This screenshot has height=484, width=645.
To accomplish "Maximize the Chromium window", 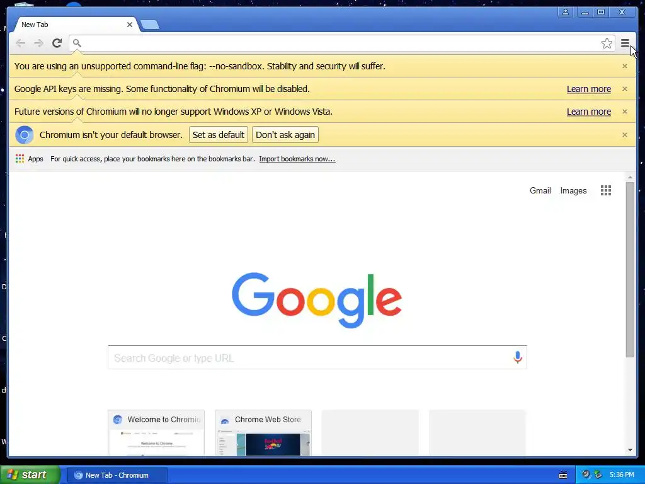I will pos(601,12).
